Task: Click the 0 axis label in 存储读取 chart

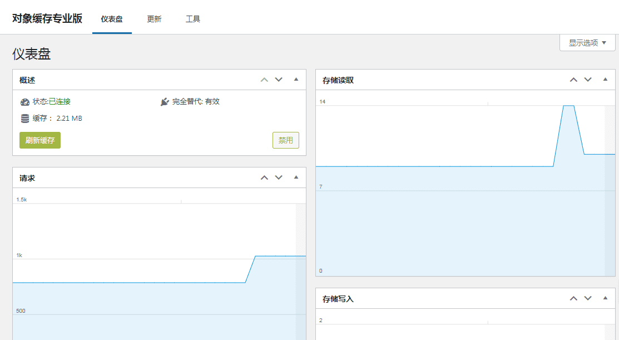Action: pos(320,270)
